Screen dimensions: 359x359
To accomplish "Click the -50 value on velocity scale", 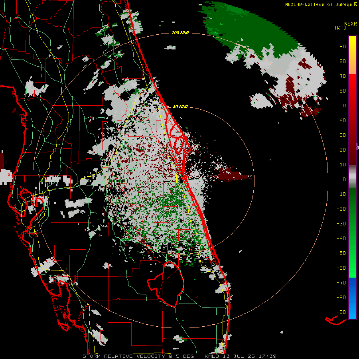I will [341, 253].
